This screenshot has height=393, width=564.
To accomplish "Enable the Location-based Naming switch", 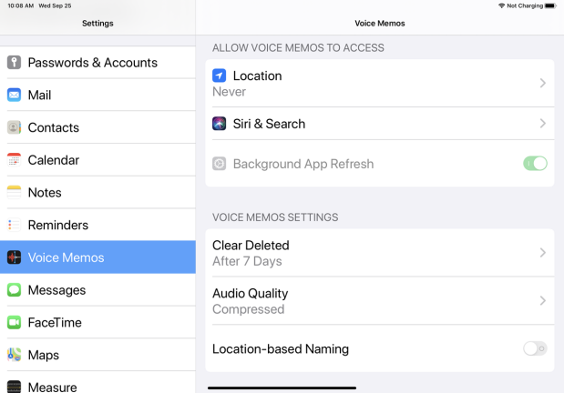I will pyautogui.click(x=535, y=348).
